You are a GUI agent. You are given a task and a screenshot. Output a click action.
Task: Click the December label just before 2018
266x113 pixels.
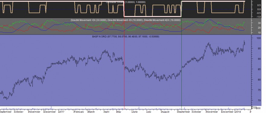(x=228, y=112)
